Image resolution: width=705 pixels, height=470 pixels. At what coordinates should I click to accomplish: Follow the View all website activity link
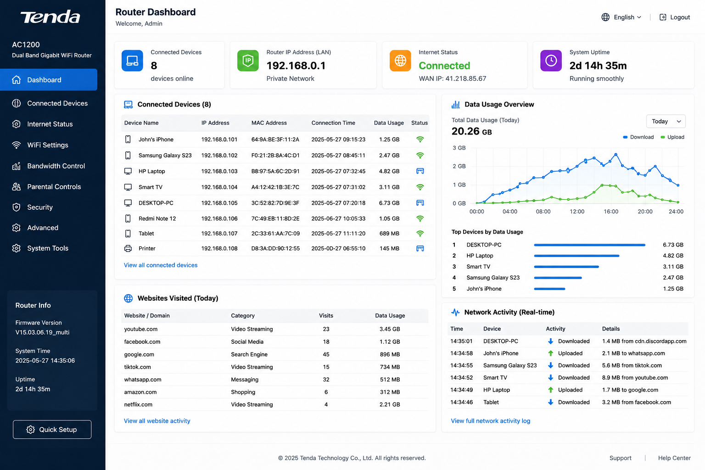(x=157, y=421)
